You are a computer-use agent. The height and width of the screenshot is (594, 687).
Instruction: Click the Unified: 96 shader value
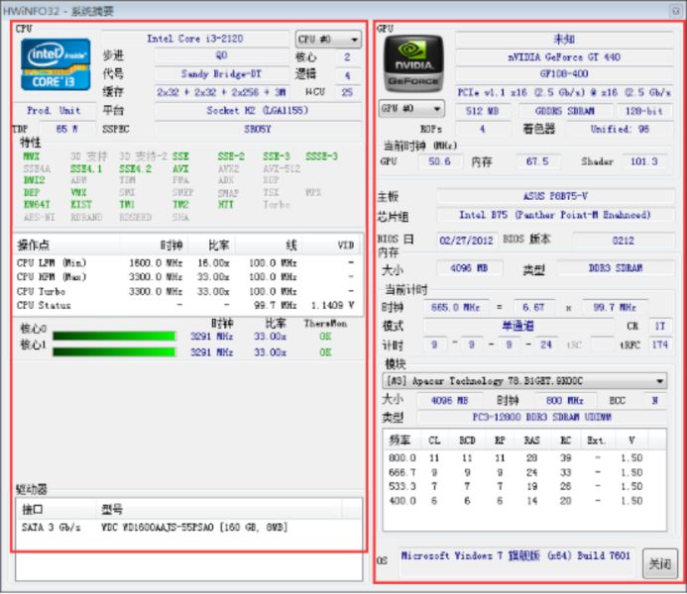620,129
